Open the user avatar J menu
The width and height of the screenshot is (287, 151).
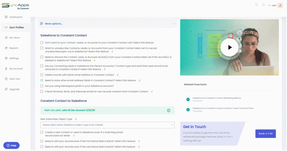[x=280, y=5]
